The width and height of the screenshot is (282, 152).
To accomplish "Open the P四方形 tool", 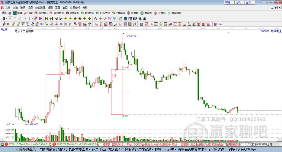I will (x=41, y=13).
